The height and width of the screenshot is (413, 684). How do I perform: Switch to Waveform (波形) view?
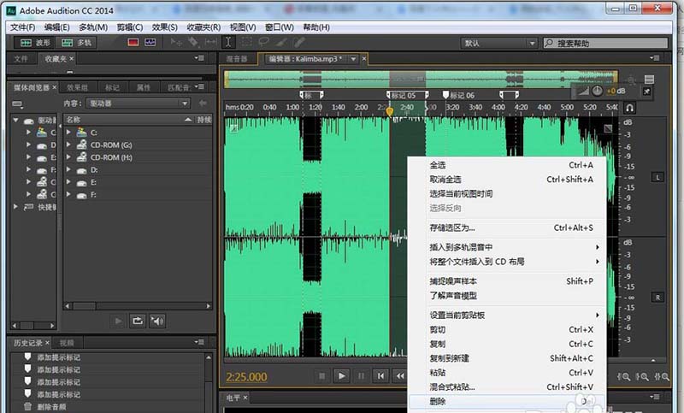tap(35, 43)
